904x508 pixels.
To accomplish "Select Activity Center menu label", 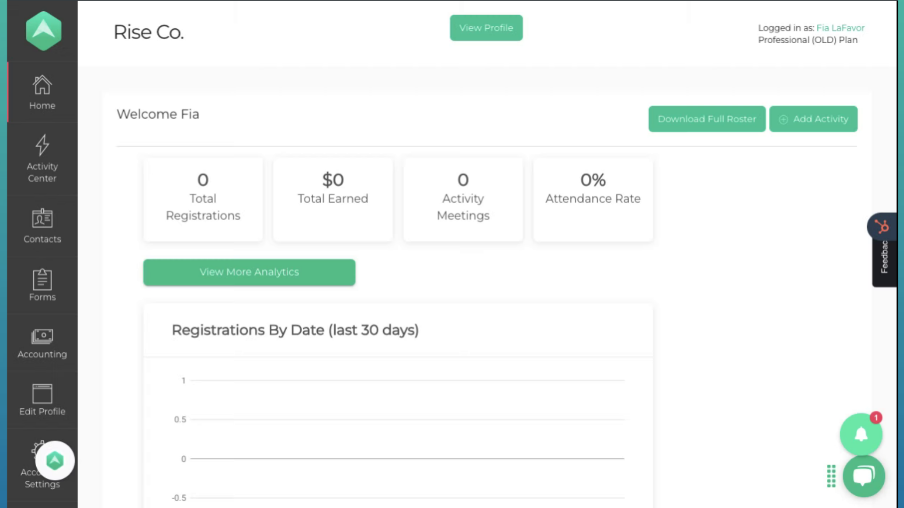I will tap(42, 172).
